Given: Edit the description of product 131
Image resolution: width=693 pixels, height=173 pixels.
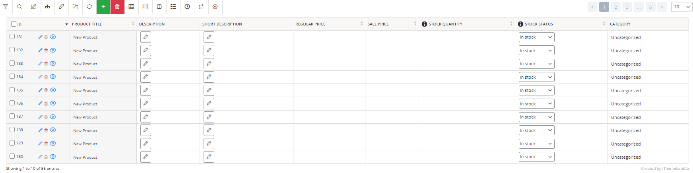Looking at the screenshot, I should click(x=146, y=37).
